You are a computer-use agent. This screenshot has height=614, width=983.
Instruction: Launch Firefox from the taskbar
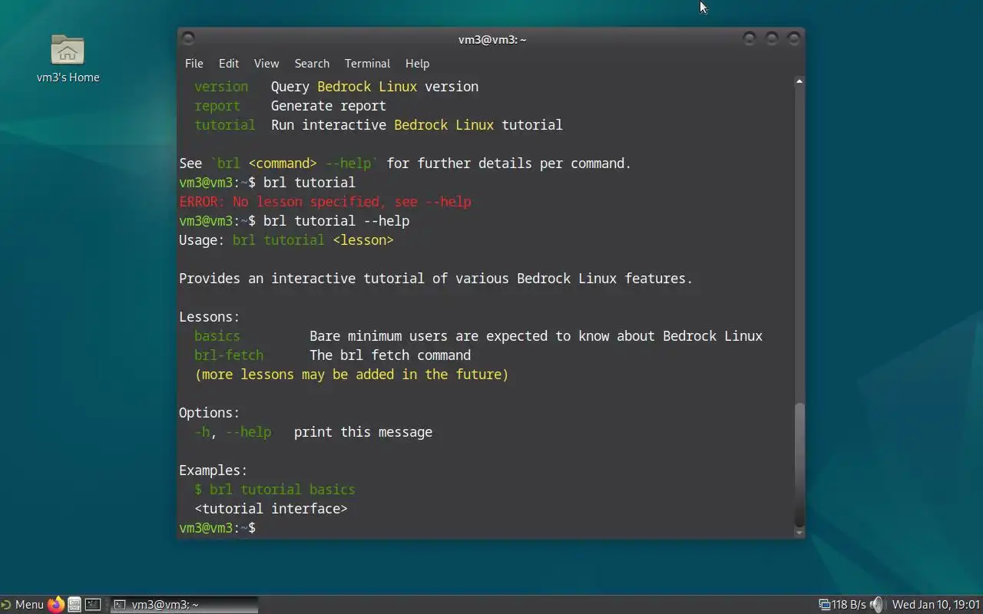click(x=56, y=604)
